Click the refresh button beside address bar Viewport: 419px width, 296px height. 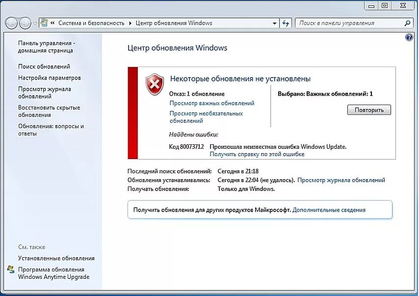(x=286, y=23)
